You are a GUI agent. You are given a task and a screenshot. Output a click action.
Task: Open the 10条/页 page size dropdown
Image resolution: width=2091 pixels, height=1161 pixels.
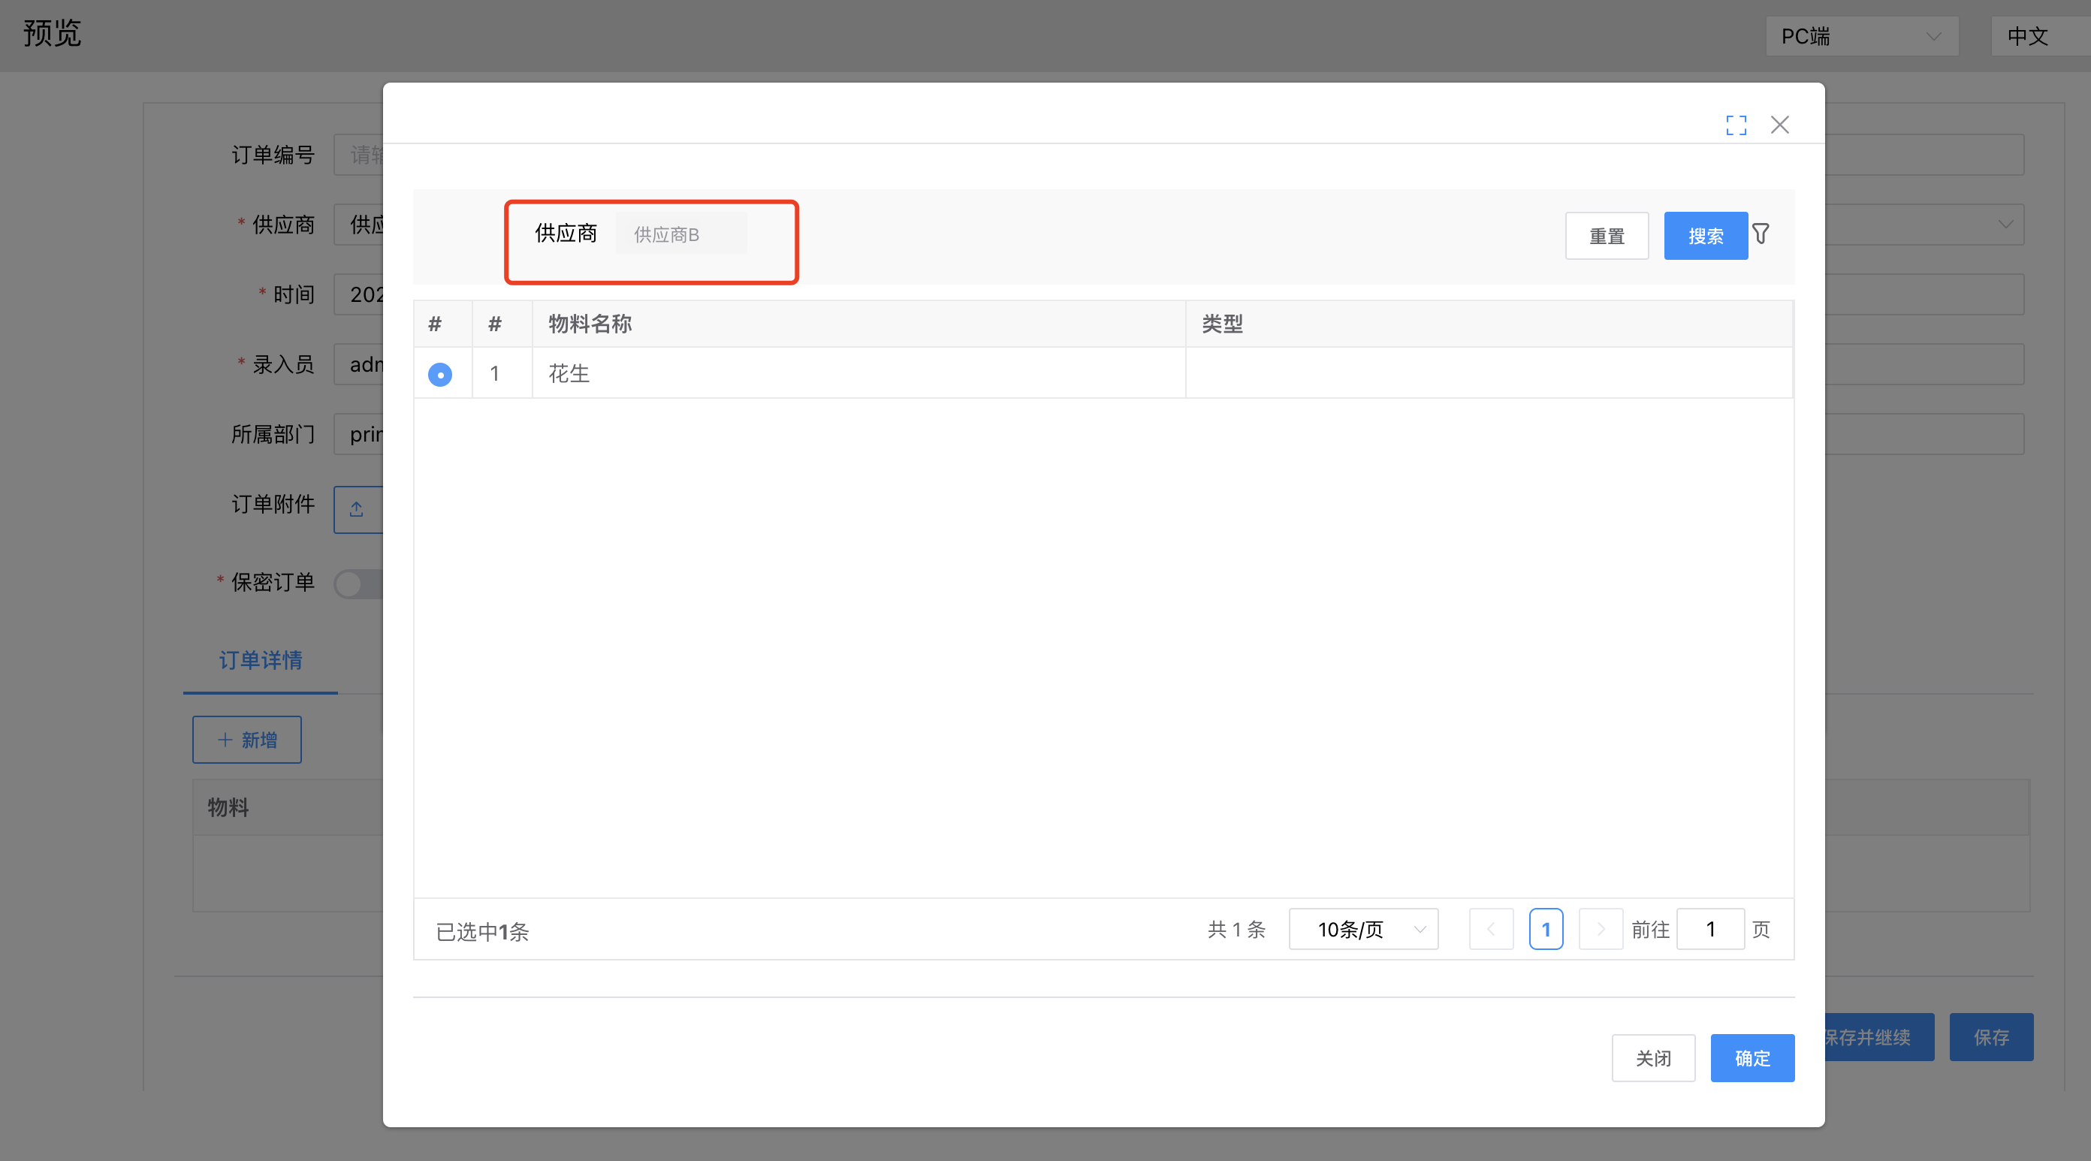pos(1363,929)
